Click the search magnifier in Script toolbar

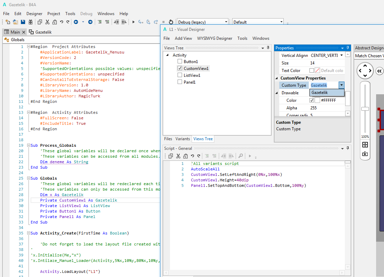point(241,156)
